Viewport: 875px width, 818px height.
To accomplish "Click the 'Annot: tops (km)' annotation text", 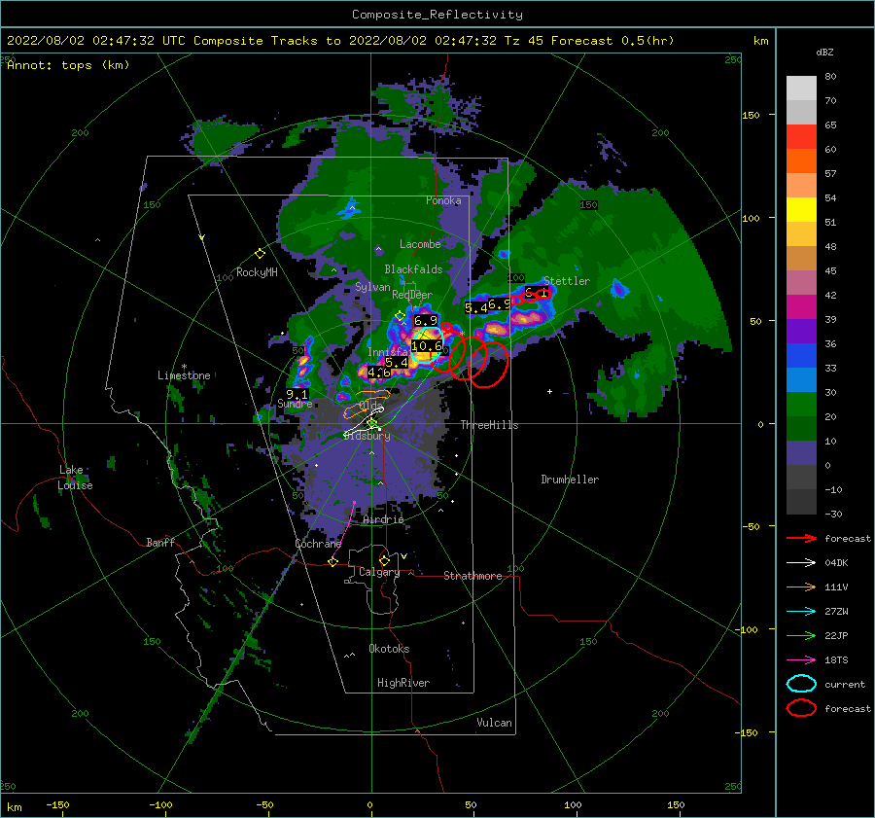I will (x=68, y=65).
